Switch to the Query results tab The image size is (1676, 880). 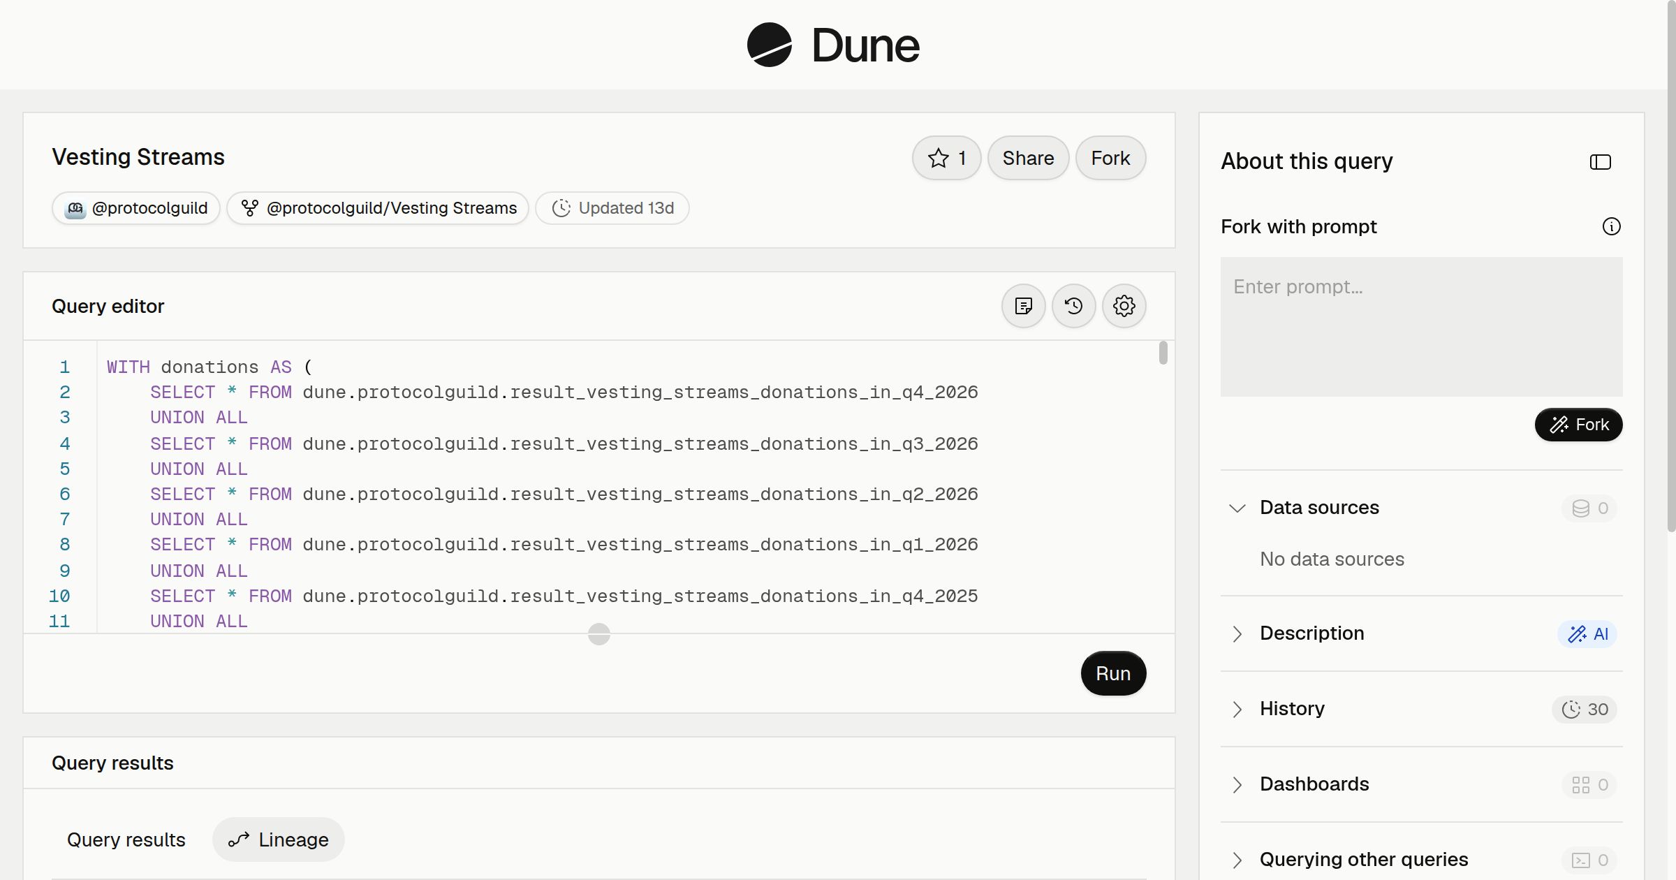click(126, 839)
